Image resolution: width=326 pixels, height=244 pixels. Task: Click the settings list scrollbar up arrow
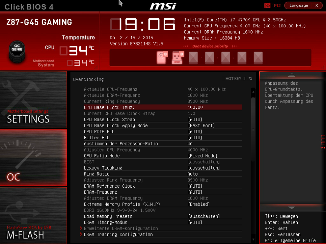tap(253, 92)
